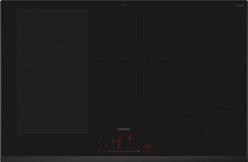The image size is (248, 162).
Task: Tap the timer value 160
Action: (148, 146)
